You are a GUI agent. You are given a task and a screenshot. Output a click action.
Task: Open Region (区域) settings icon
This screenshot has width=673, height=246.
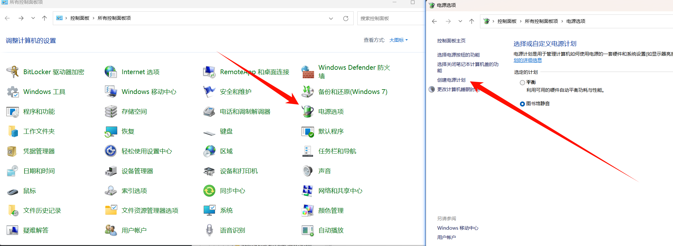point(209,151)
